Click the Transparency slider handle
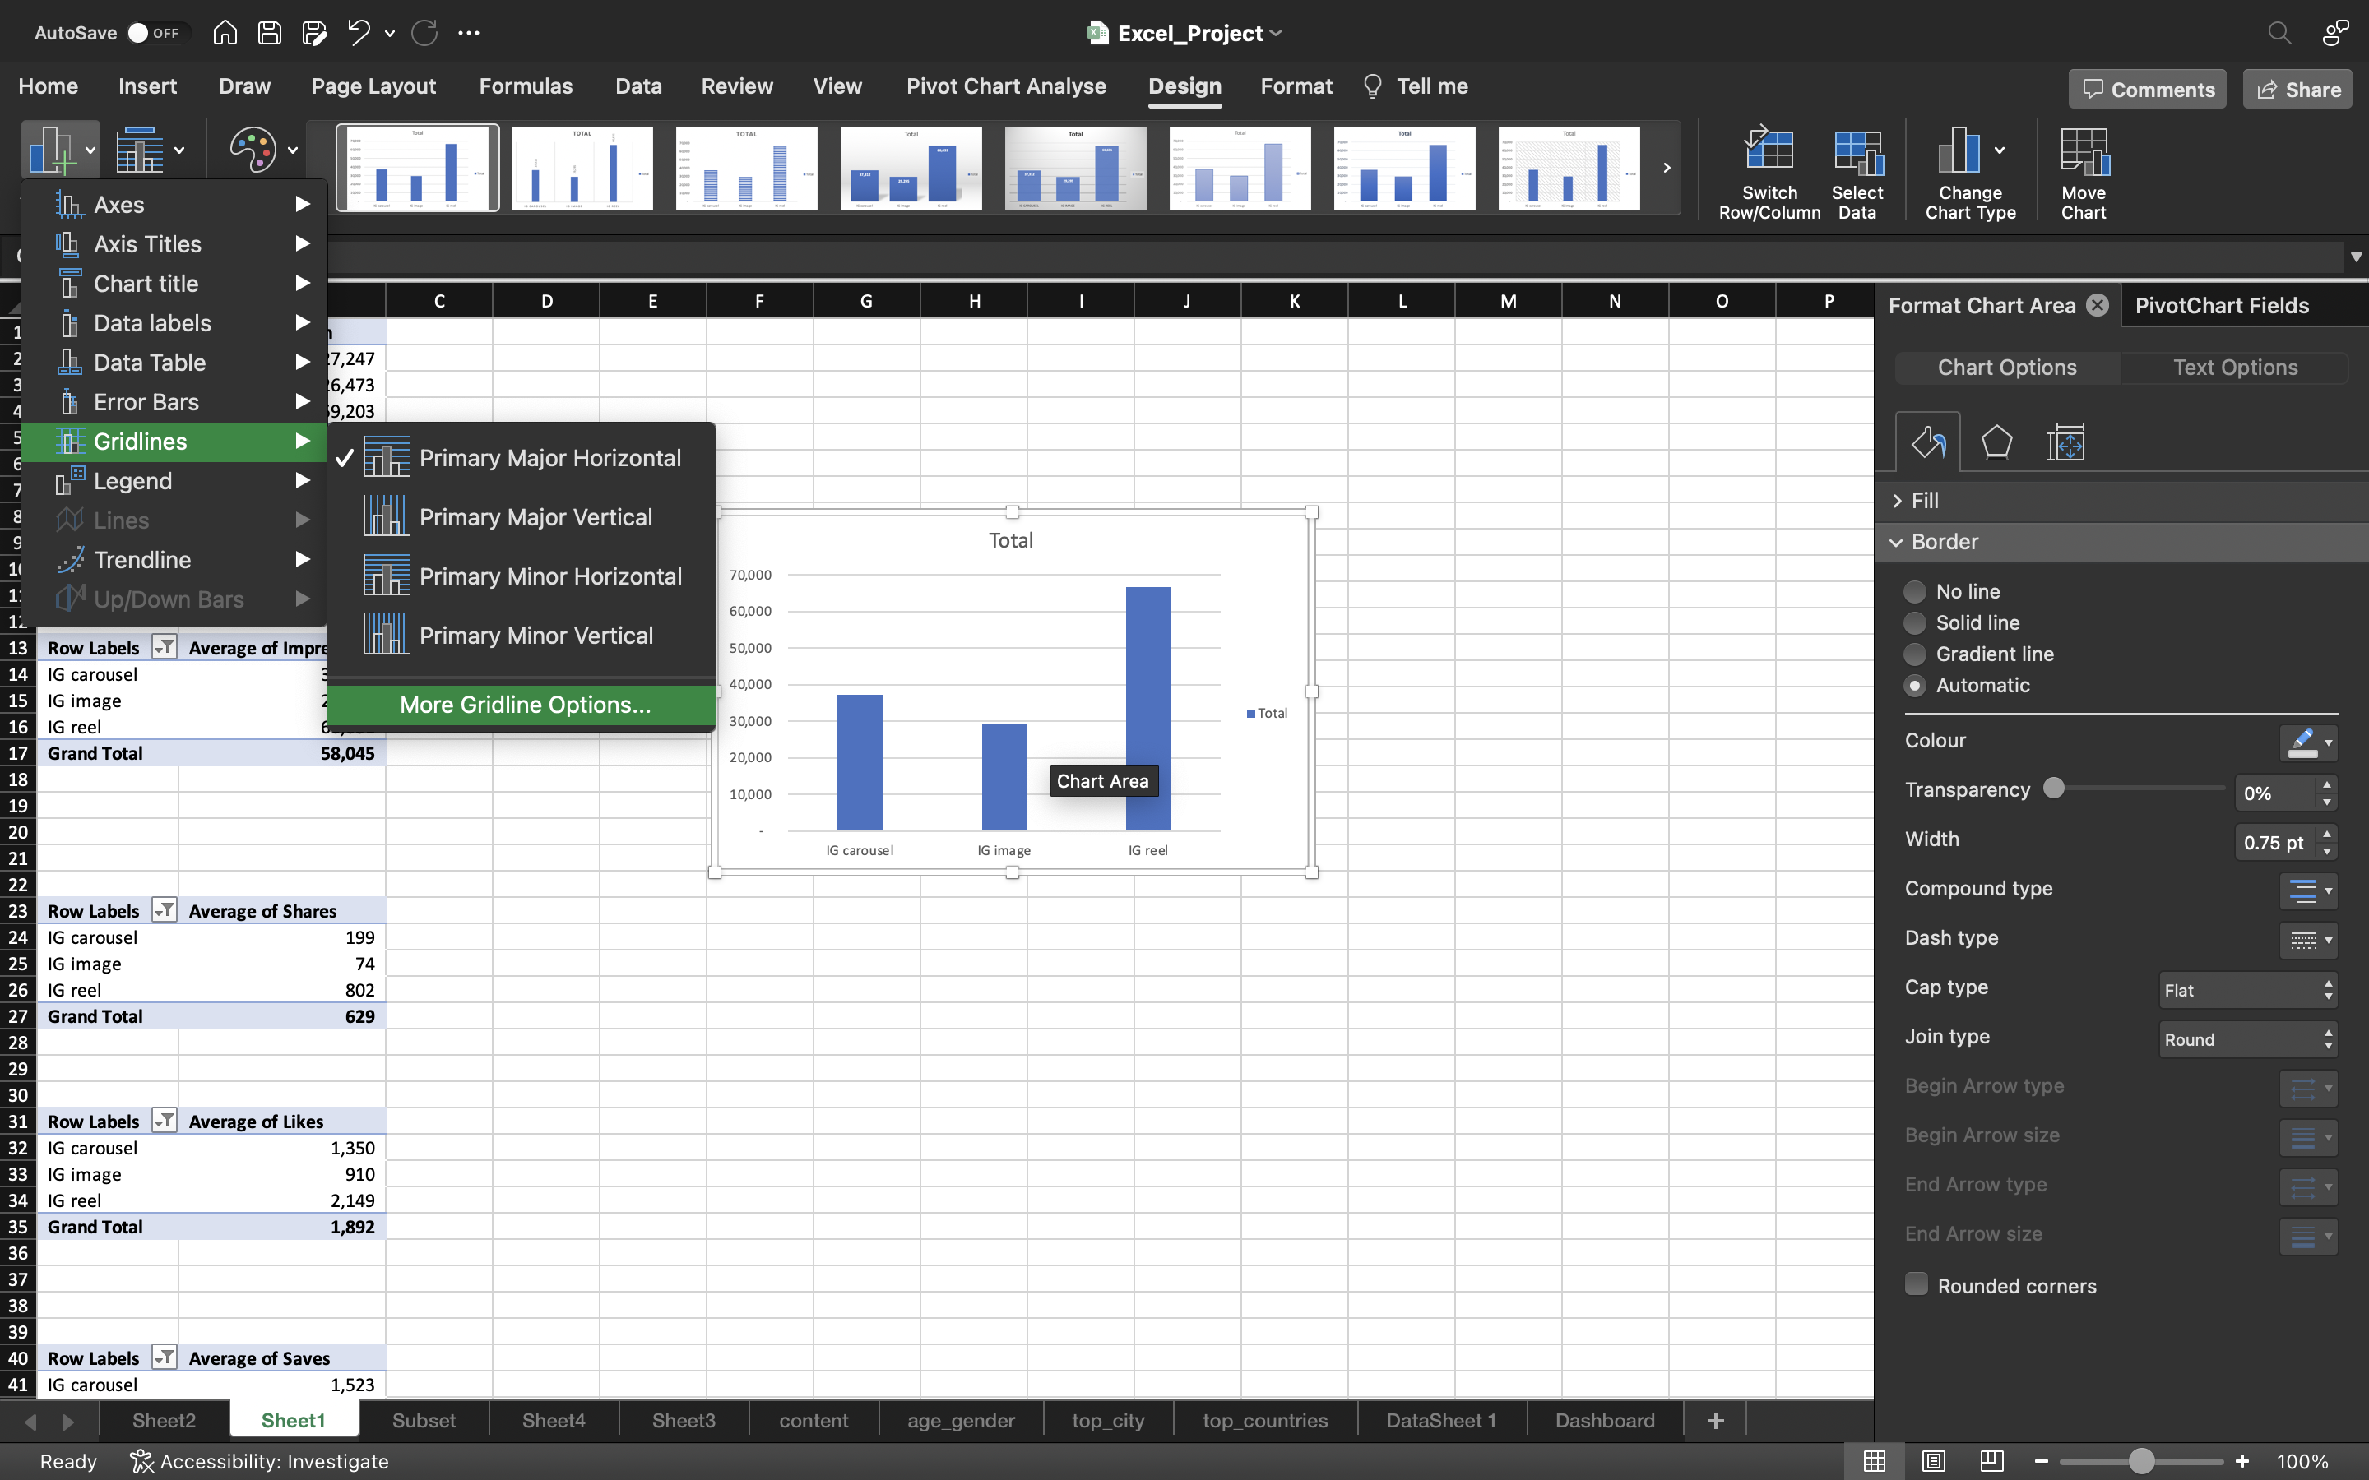Screen dimensions: 2369x1480 (x=2054, y=788)
